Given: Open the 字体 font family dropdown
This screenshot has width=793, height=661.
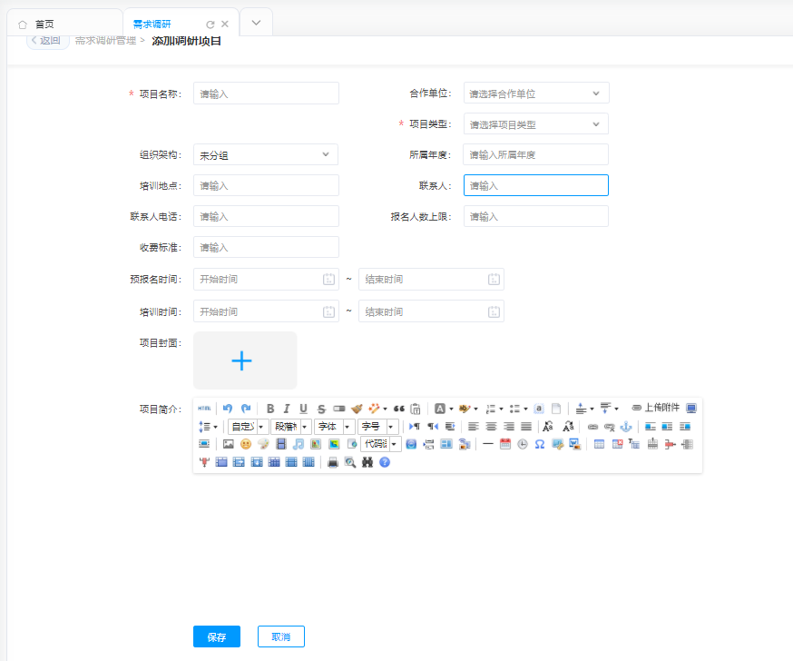Looking at the screenshot, I should [x=334, y=427].
